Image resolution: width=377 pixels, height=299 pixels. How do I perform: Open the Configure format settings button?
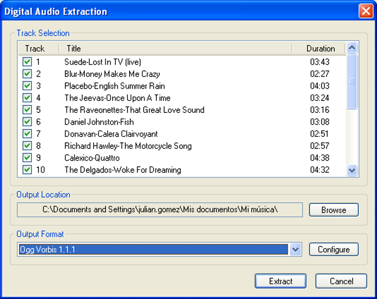tap(334, 250)
